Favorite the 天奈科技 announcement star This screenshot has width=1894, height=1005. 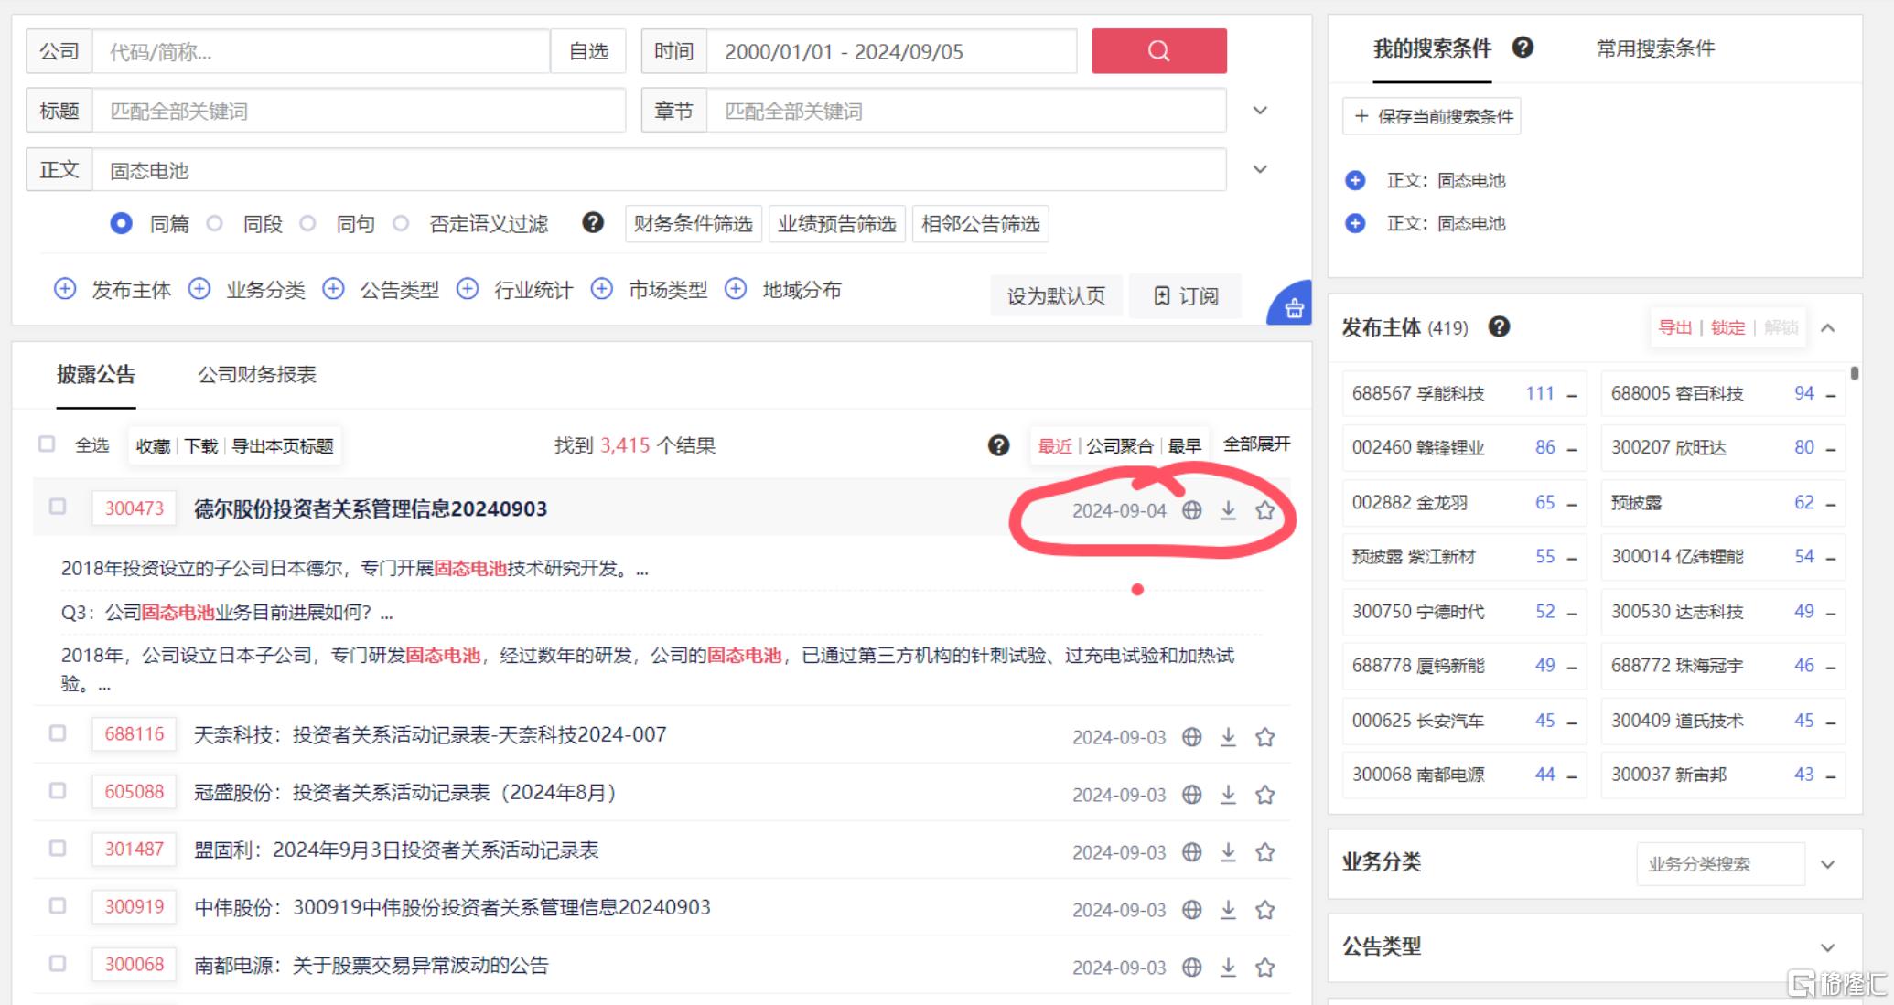click(1264, 737)
